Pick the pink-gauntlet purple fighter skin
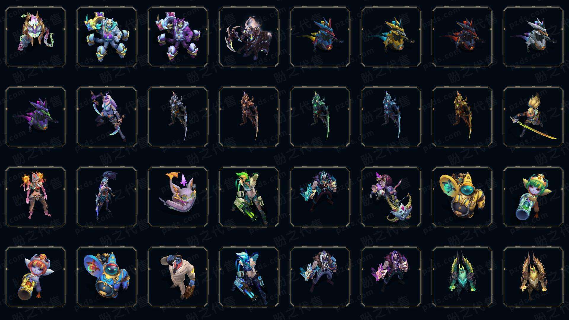 pos(391,277)
